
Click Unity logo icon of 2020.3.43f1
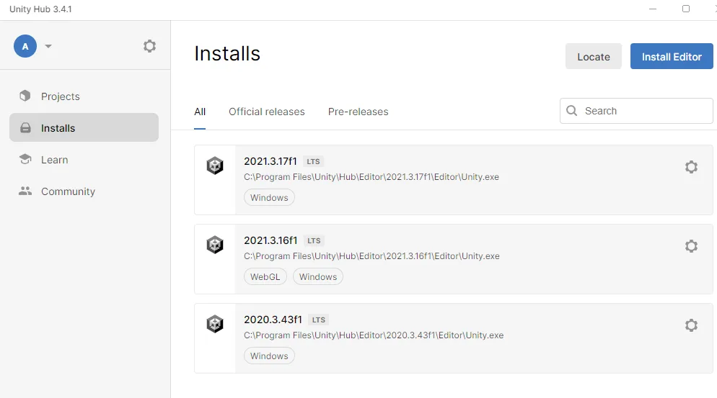(215, 324)
